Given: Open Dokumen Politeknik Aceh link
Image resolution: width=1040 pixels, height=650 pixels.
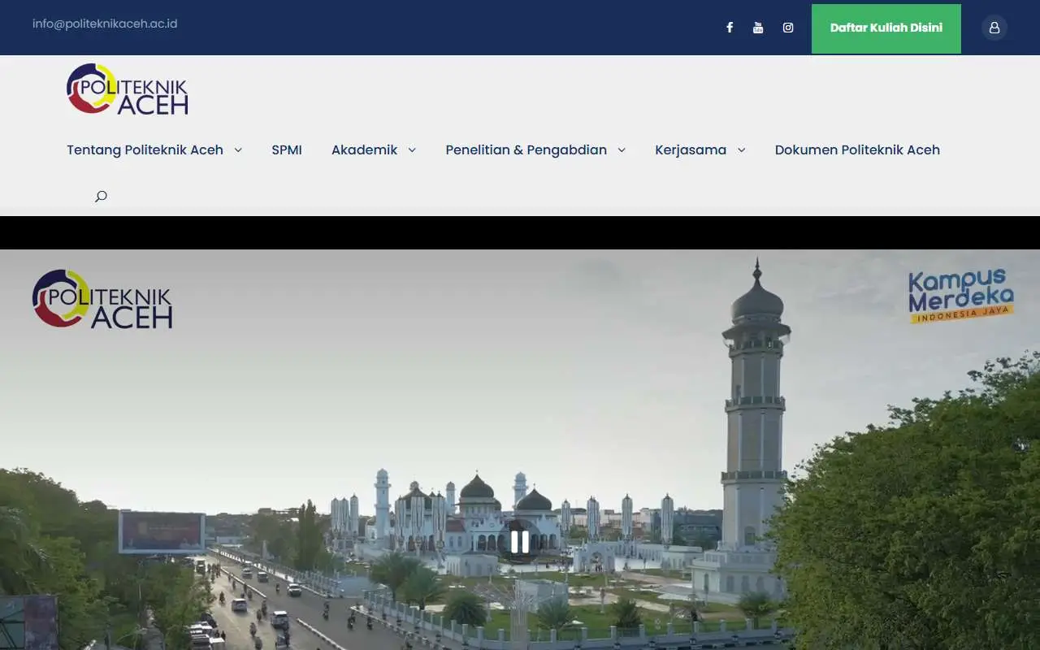Looking at the screenshot, I should point(857,149).
